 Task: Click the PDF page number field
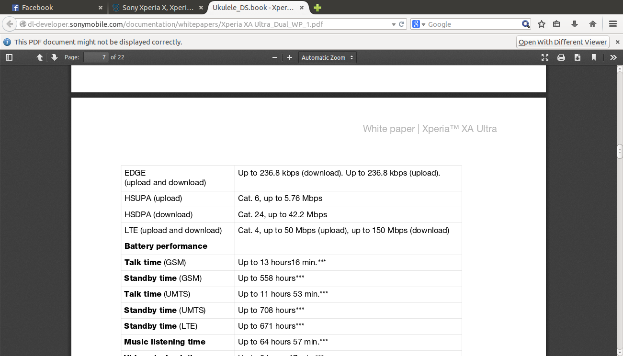96,57
